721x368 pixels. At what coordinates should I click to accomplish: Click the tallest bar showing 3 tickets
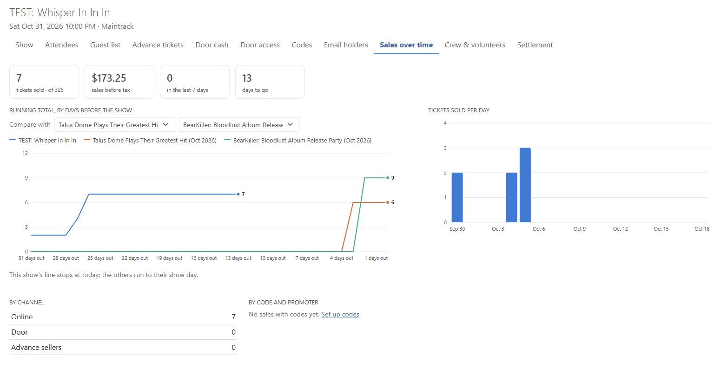point(525,185)
